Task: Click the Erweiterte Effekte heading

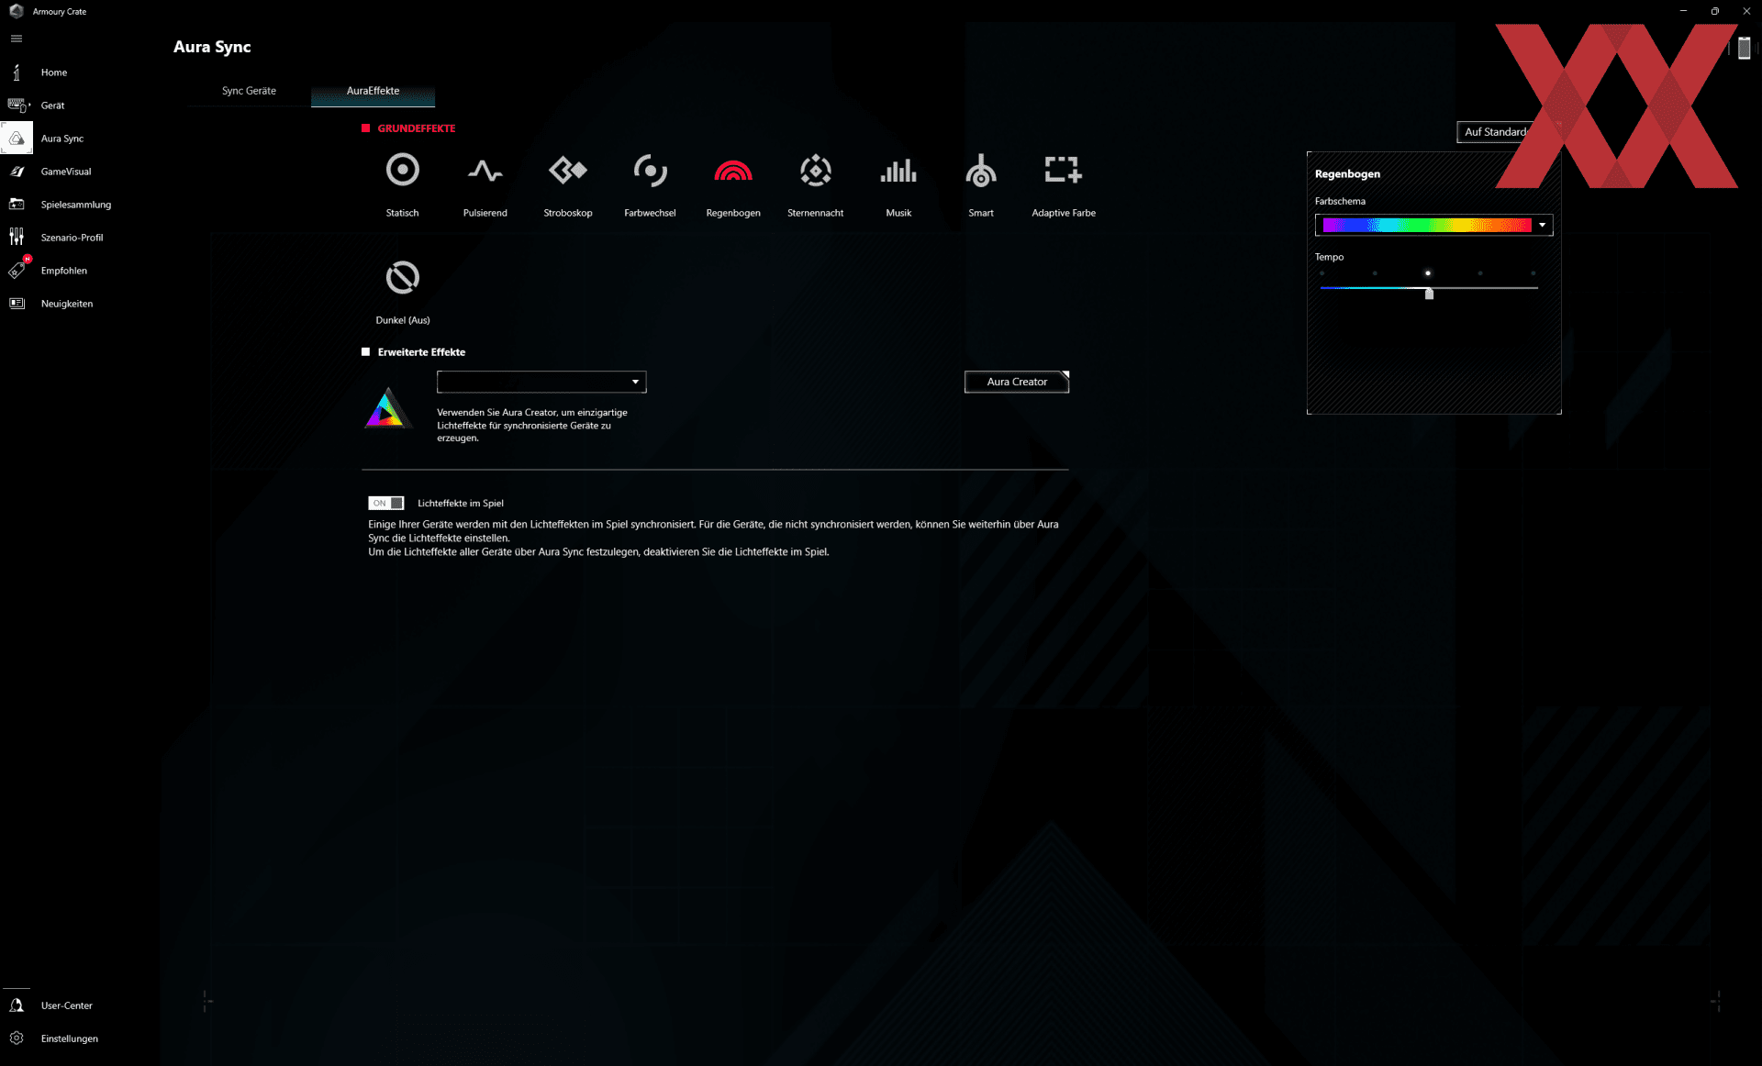Action: 421,352
